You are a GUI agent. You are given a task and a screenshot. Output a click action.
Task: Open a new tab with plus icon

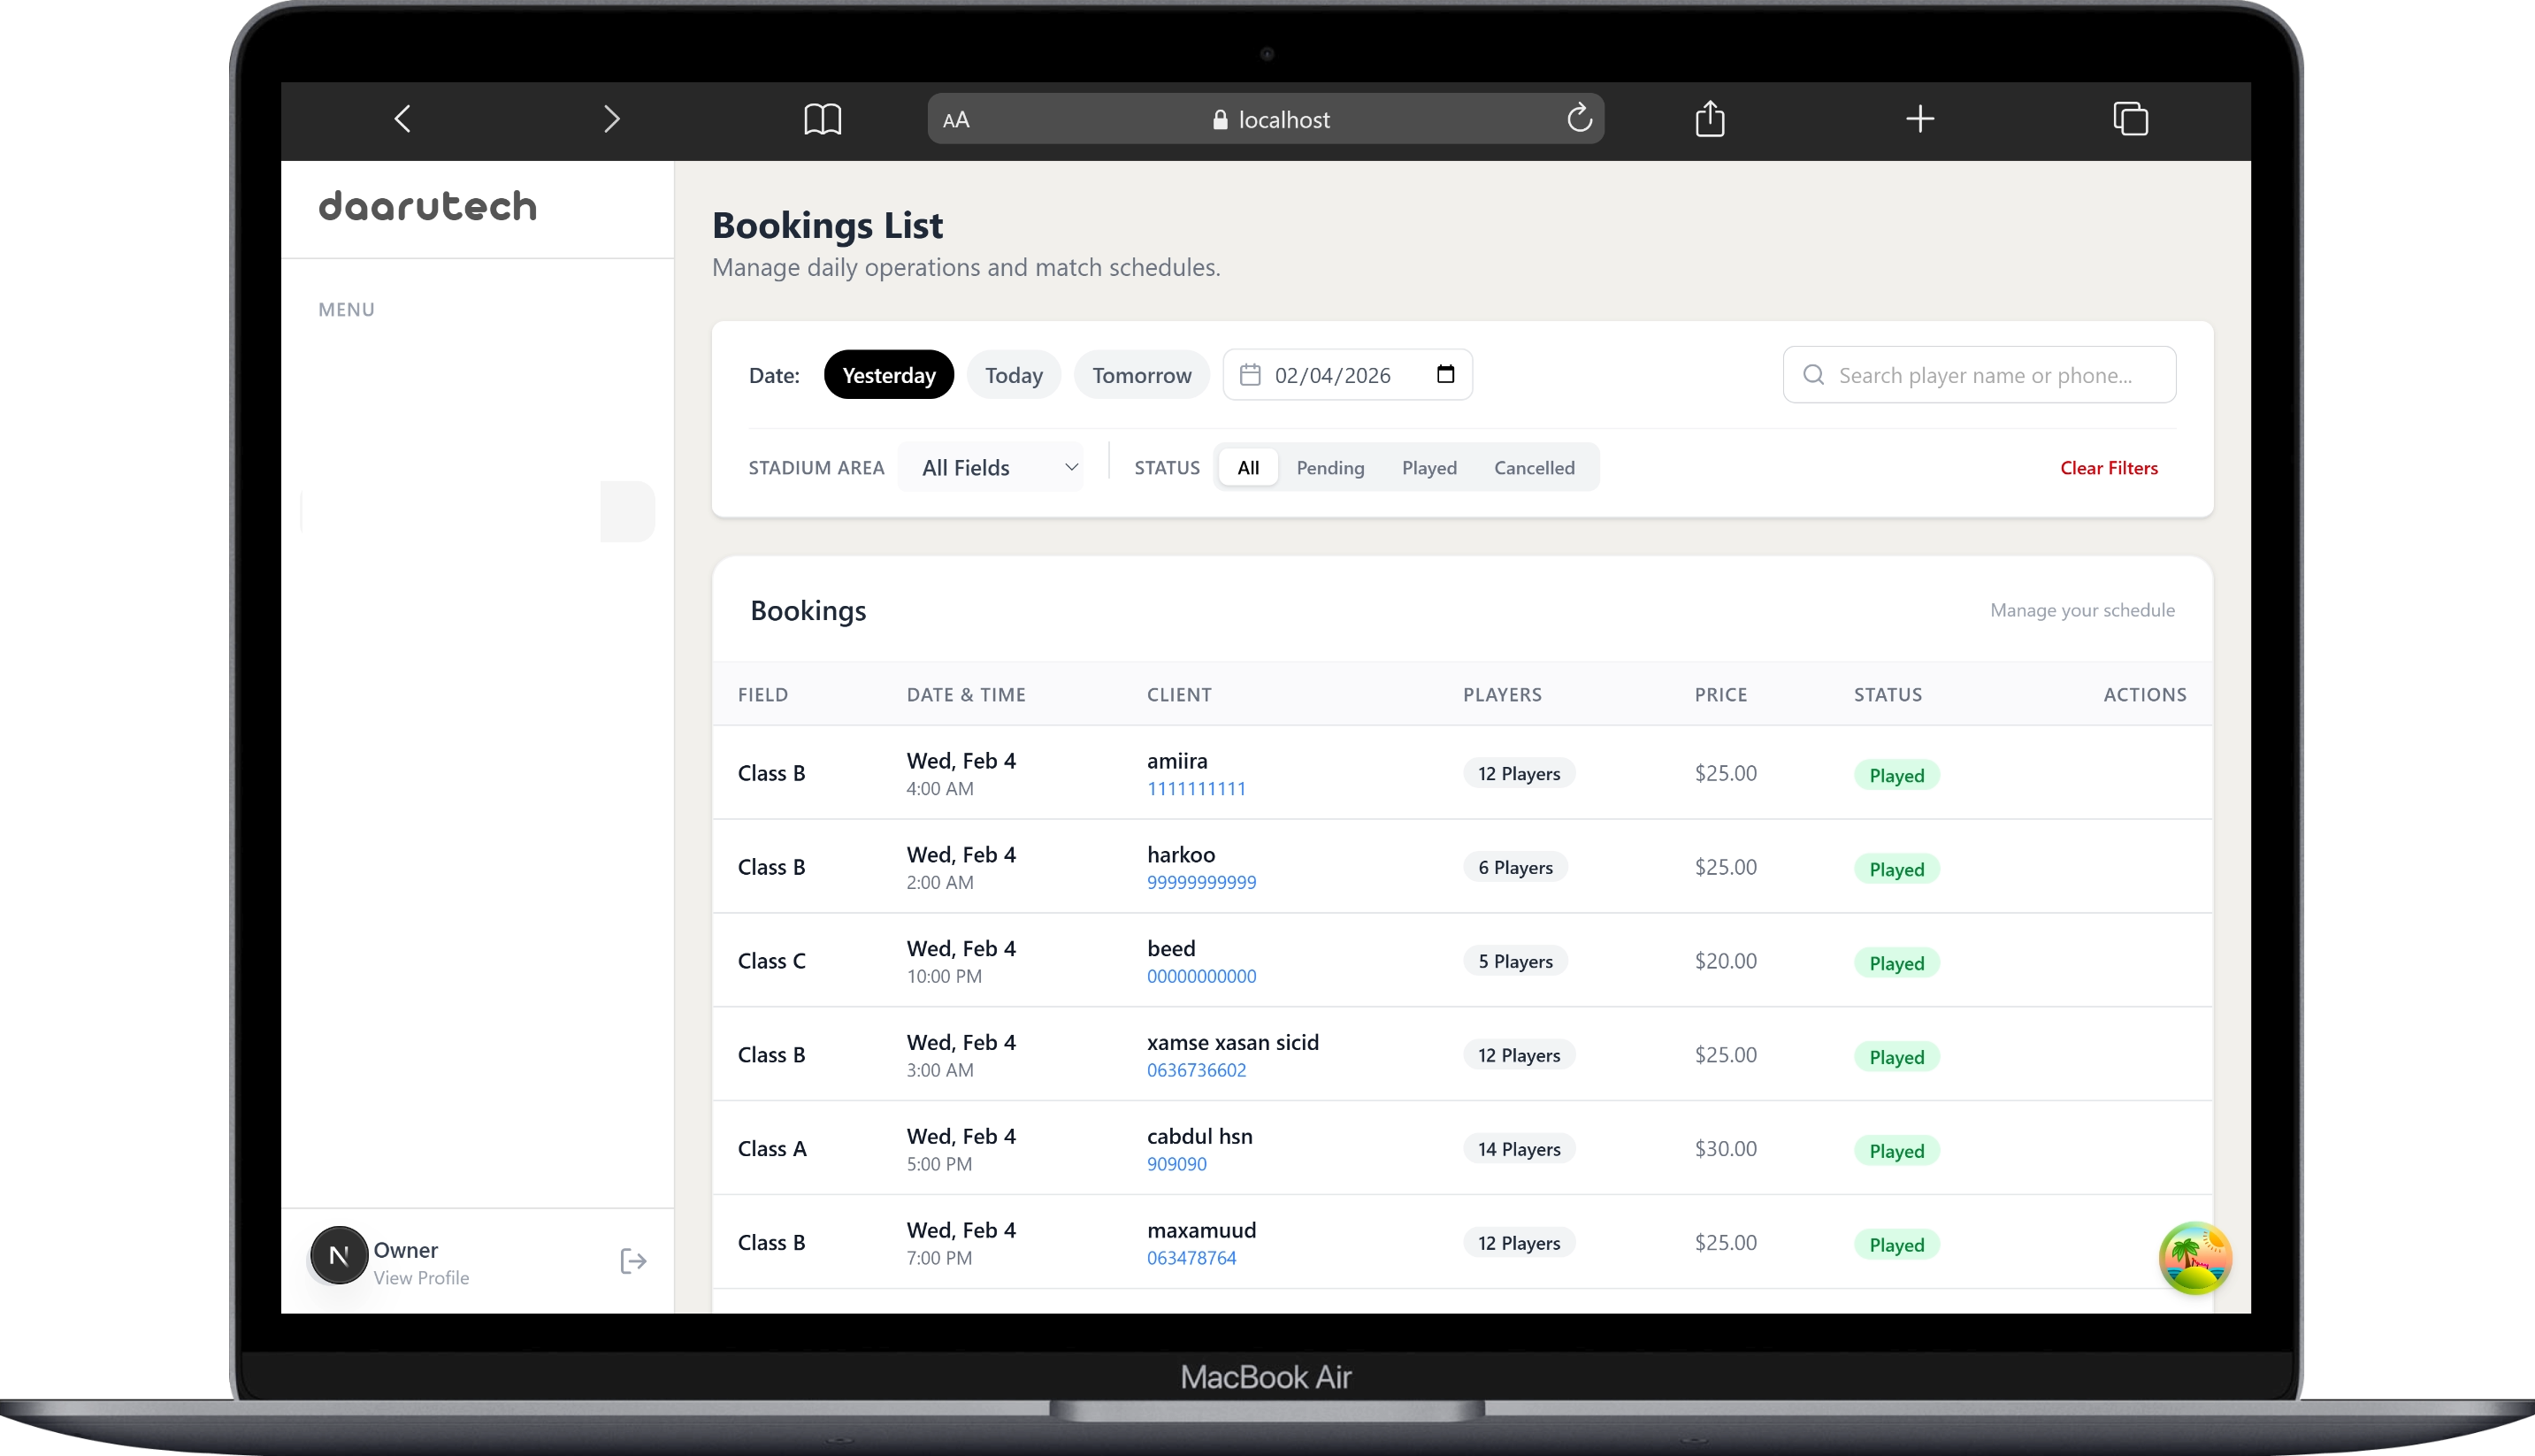coord(1919,119)
